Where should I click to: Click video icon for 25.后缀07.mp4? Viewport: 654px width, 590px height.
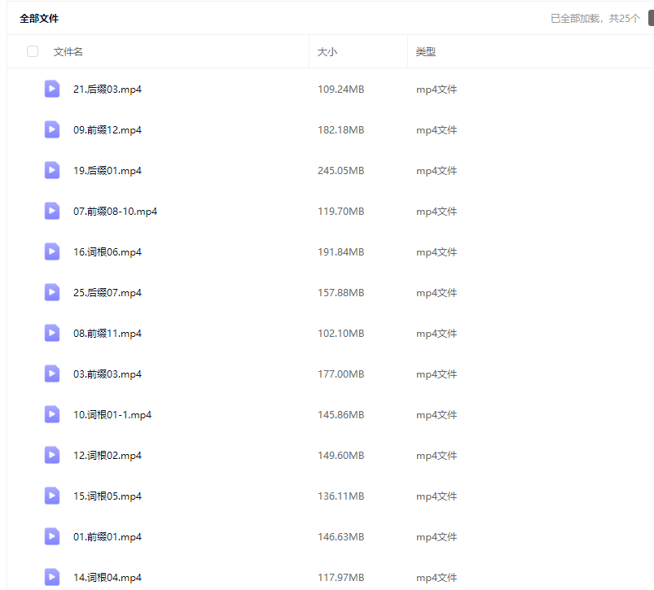tap(52, 292)
